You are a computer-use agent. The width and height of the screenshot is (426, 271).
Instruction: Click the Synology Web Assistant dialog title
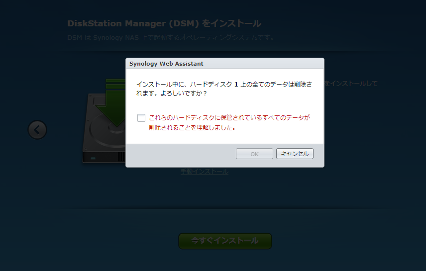[x=166, y=64]
